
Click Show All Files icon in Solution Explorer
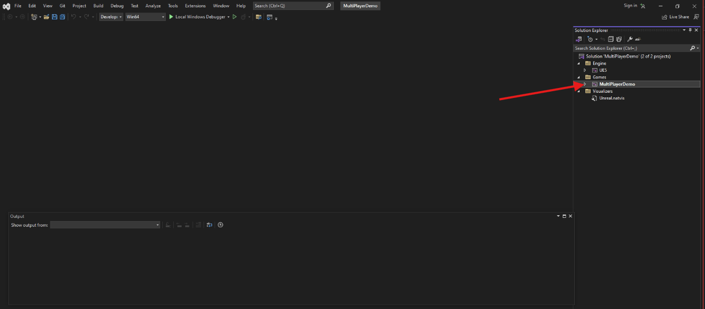click(619, 39)
